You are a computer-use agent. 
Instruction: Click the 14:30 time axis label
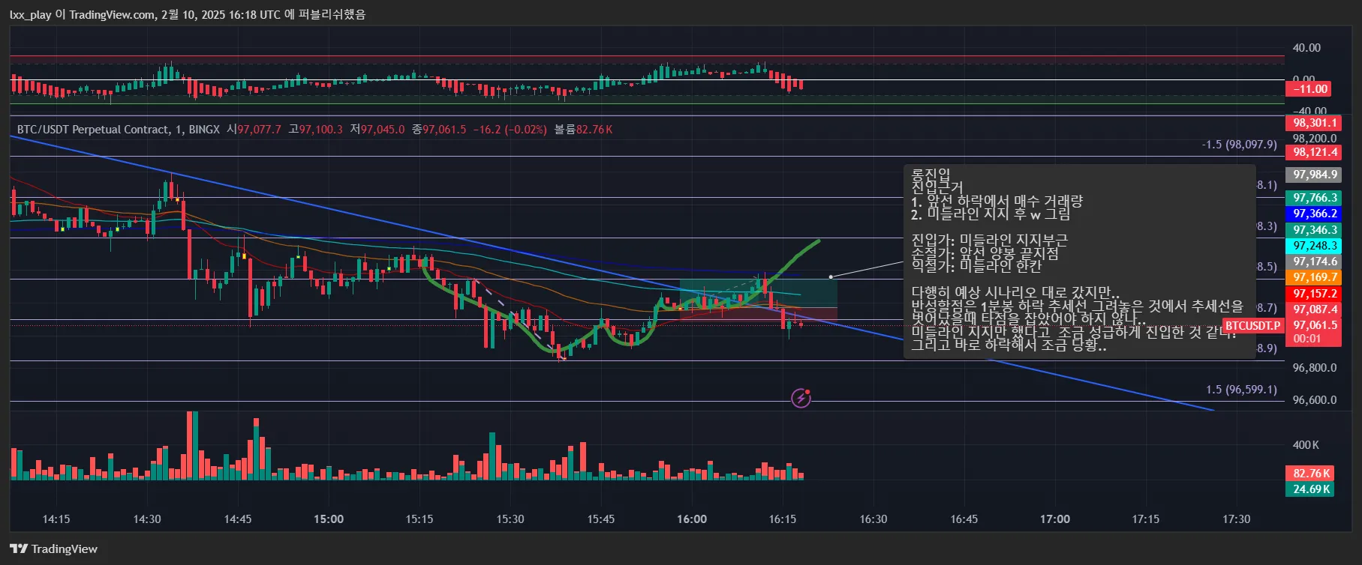pyautogui.click(x=147, y=519)
